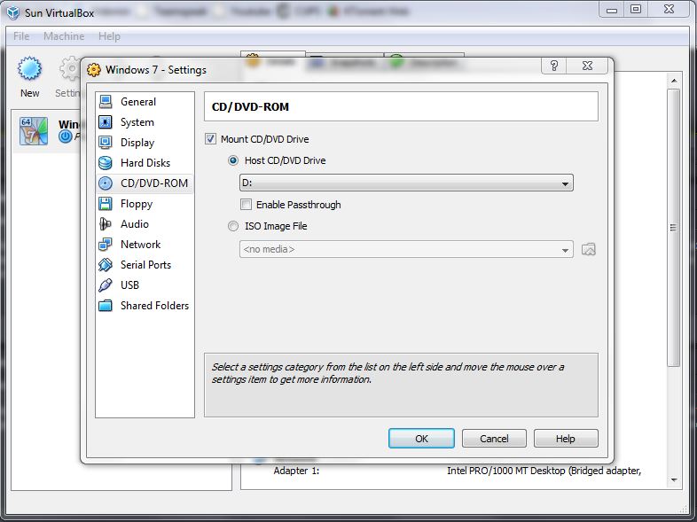Open the Machine menu

tap(64, 36)
